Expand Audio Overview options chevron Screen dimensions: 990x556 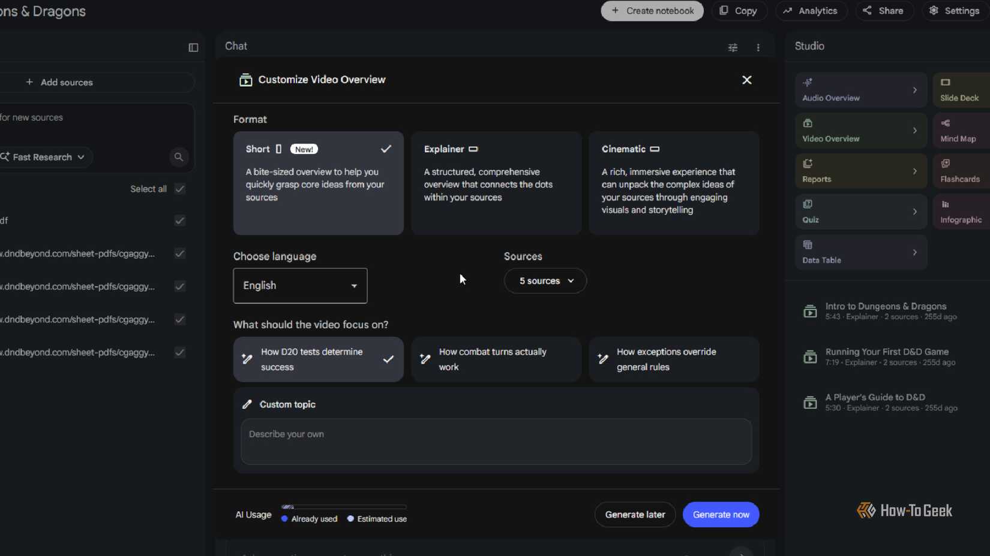tap(914, 90)
